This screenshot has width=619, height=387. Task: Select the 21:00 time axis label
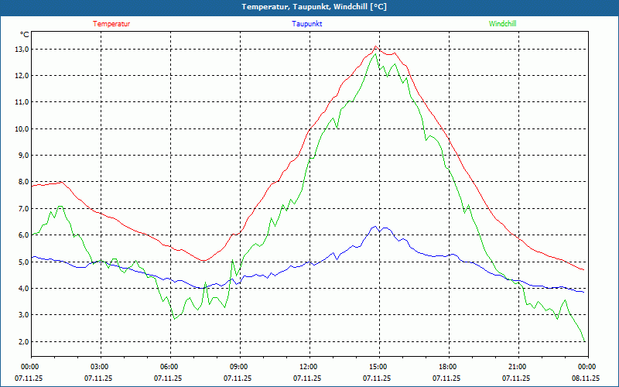tap(518, 367)
